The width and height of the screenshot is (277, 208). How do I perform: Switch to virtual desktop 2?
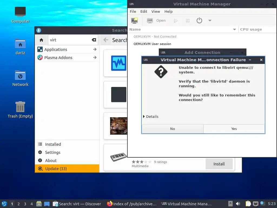pos(19,204)
